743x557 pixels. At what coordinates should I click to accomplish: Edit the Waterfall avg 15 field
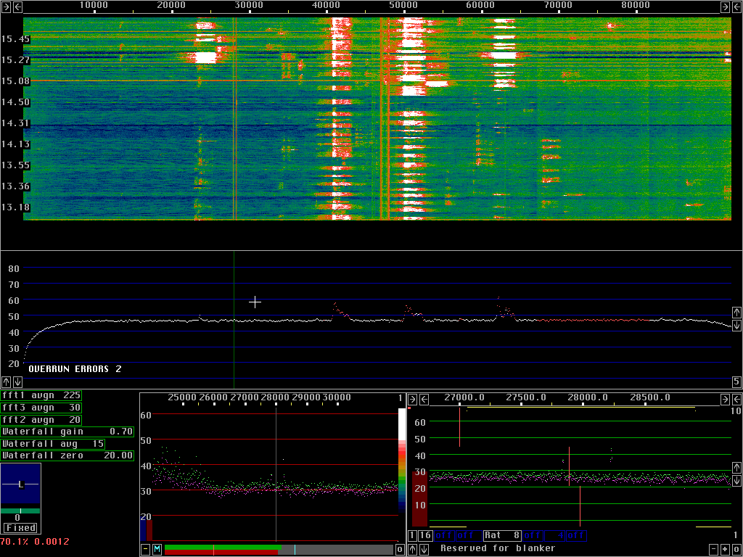pyautogui.click(x=52, y=444)
